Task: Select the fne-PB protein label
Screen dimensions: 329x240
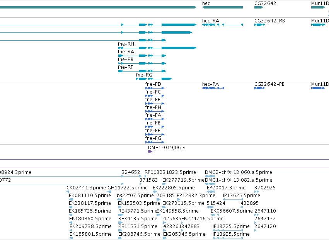Action: click(153, 123)
